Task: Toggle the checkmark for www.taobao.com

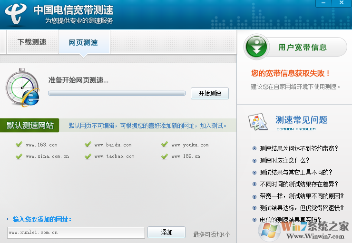Action: [88, 156]
